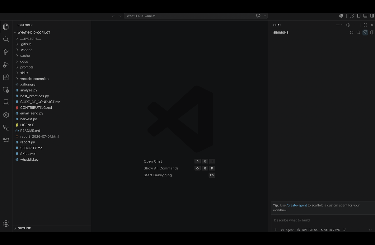Screen dimensions: 375x245
Task: Open chat panel more actions ellipsis
Action: coord(355,25)
